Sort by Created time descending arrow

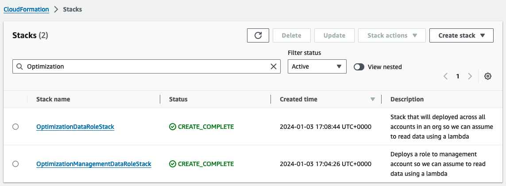tap(373, 100)
